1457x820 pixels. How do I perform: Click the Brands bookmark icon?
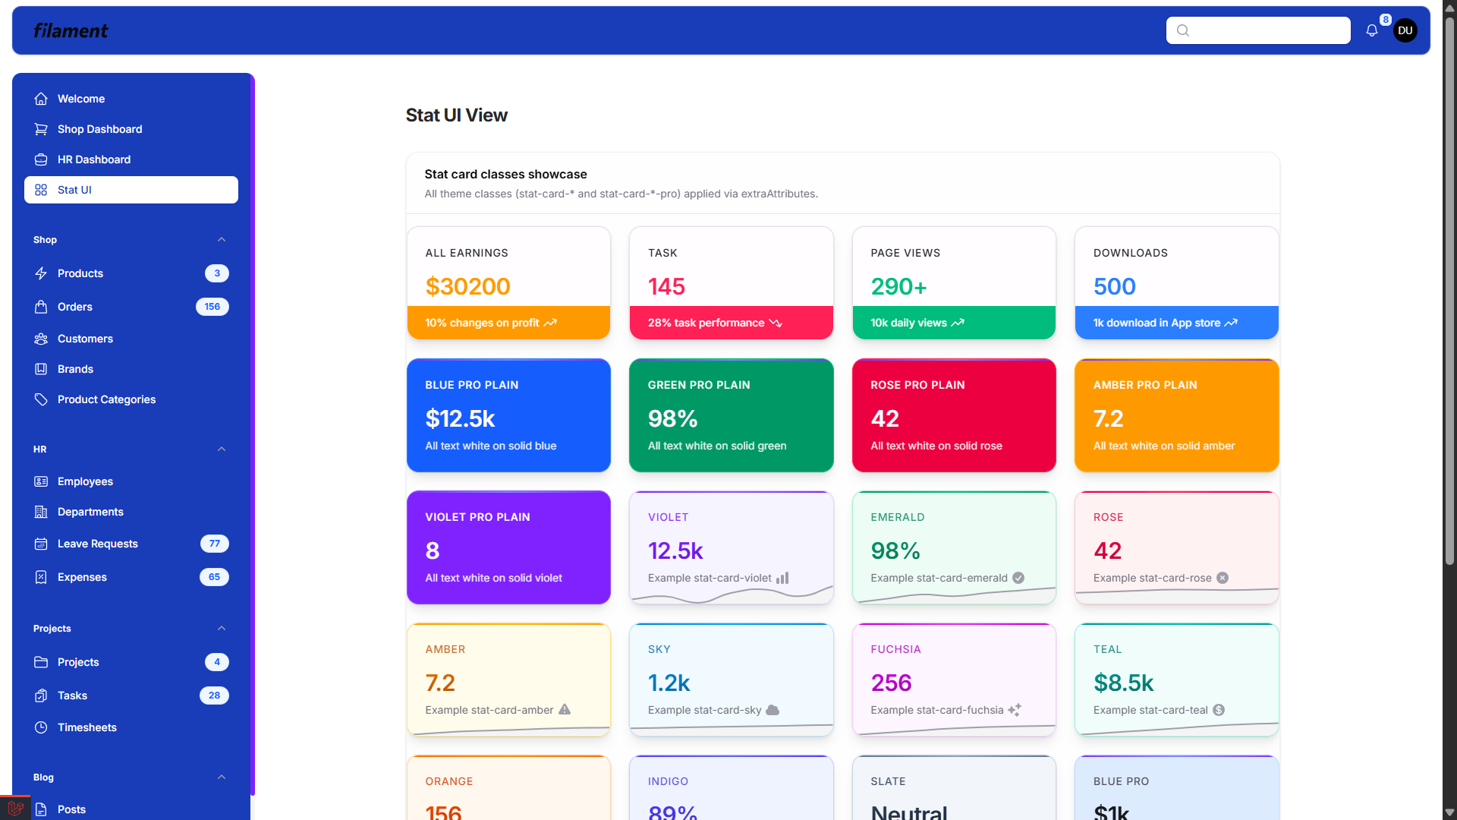click(x=41, y=369)
